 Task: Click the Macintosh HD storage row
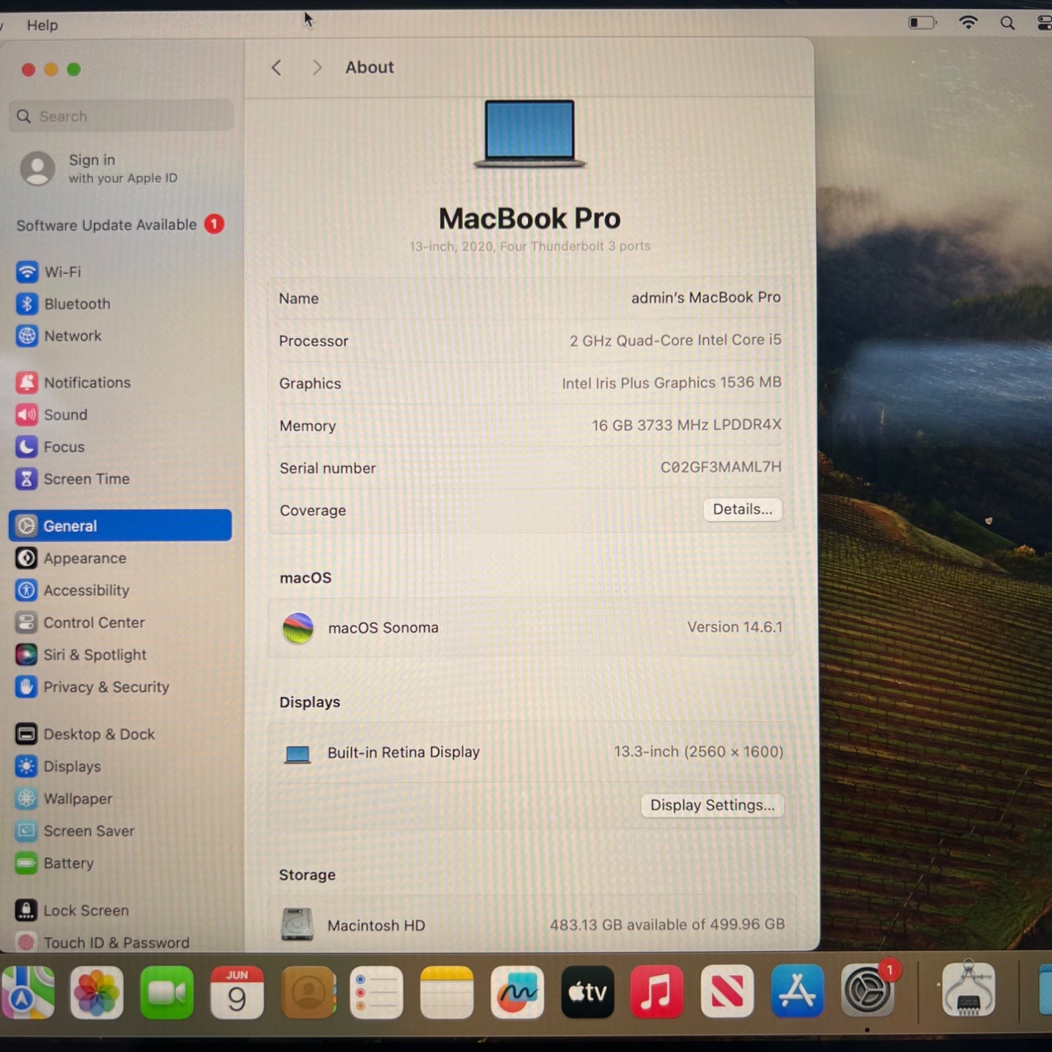click(x=532, y=924)
